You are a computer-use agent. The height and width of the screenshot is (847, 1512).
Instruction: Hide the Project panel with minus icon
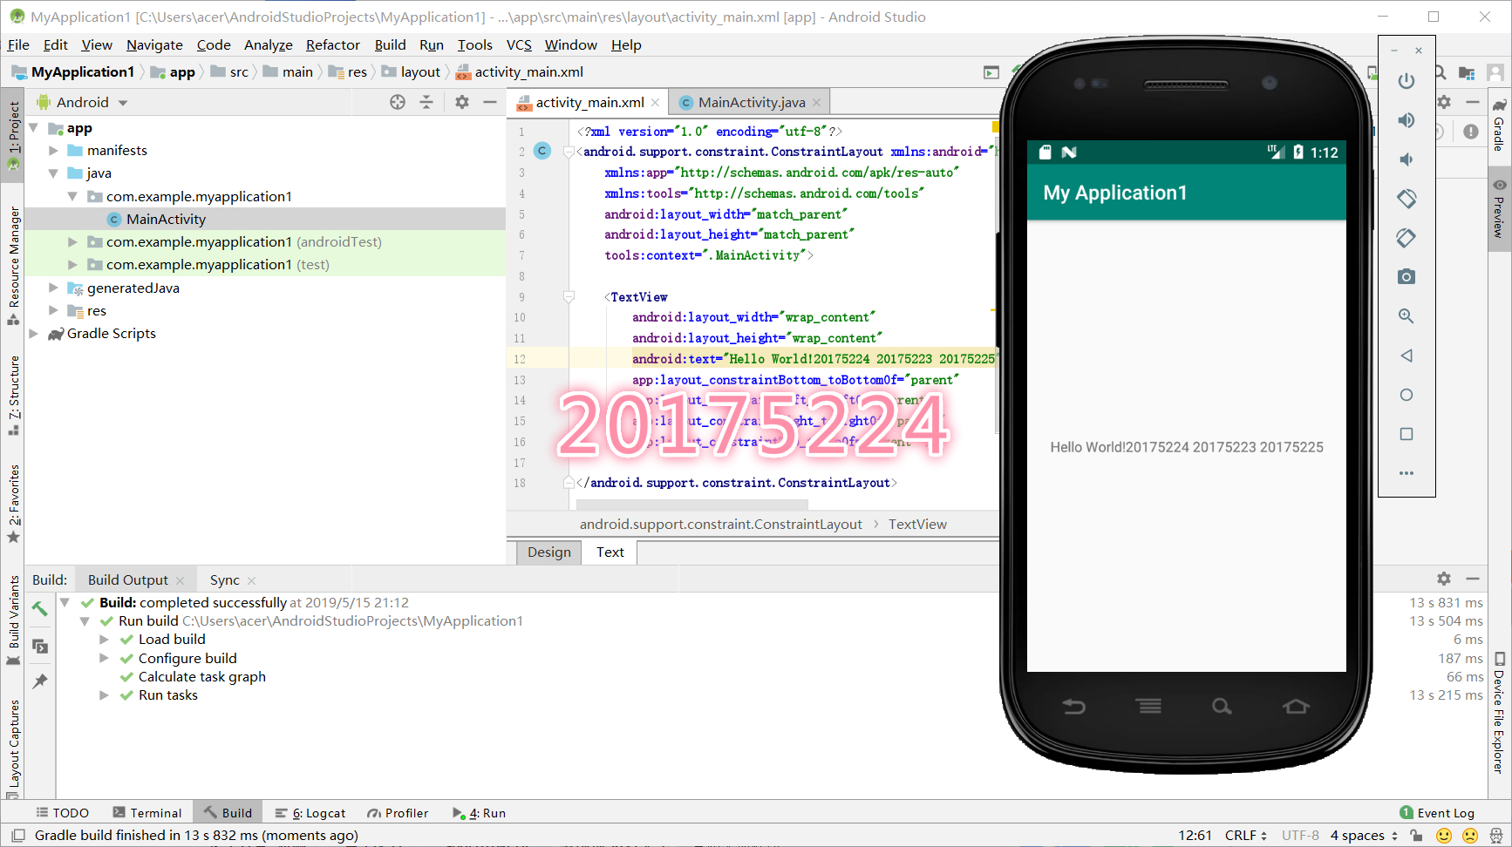(490, 102)
